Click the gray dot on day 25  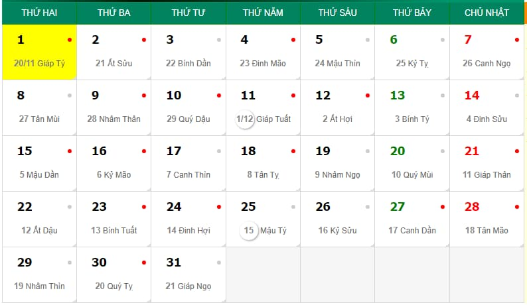click(x=293, y=208)
